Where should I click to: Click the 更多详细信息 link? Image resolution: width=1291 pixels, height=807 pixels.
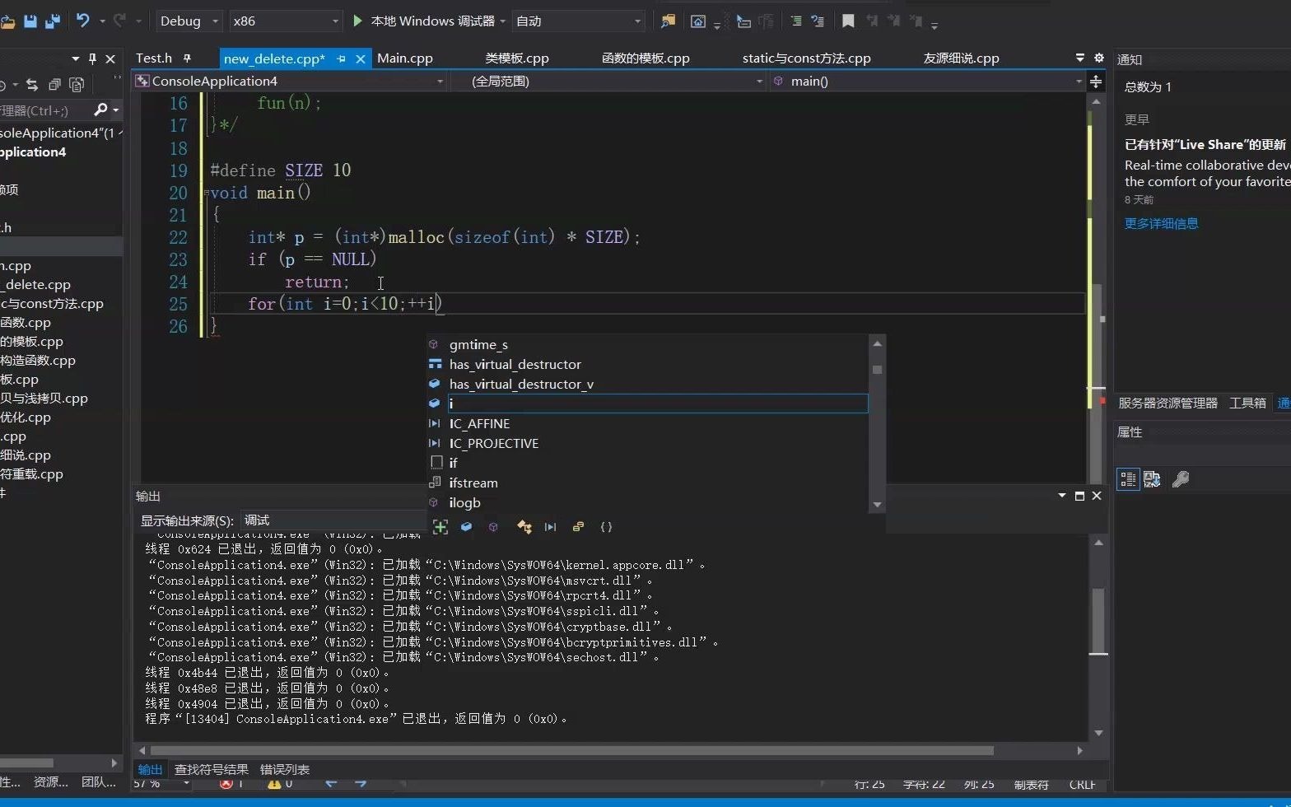[x=1161, y=223]
